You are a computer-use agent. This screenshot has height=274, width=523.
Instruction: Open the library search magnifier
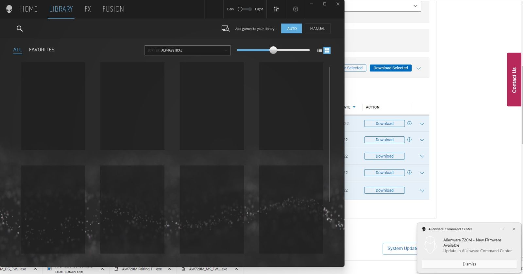pos(20,29)
